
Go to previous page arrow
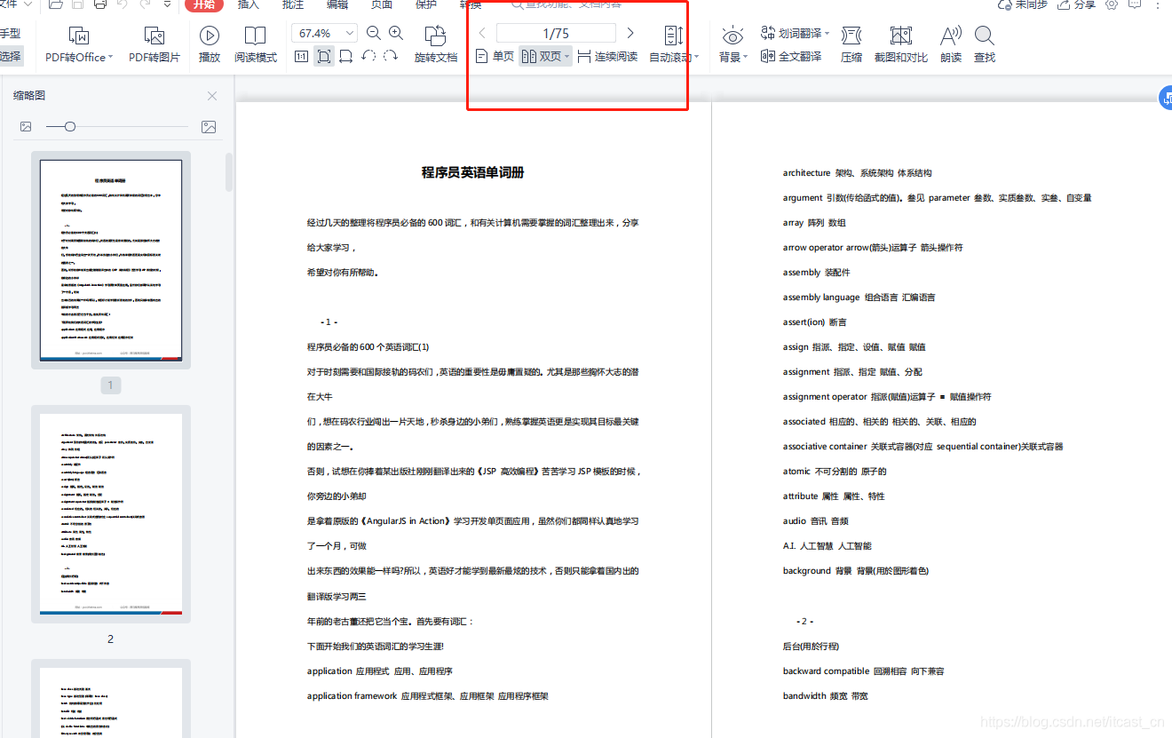(x=482, y=34)
